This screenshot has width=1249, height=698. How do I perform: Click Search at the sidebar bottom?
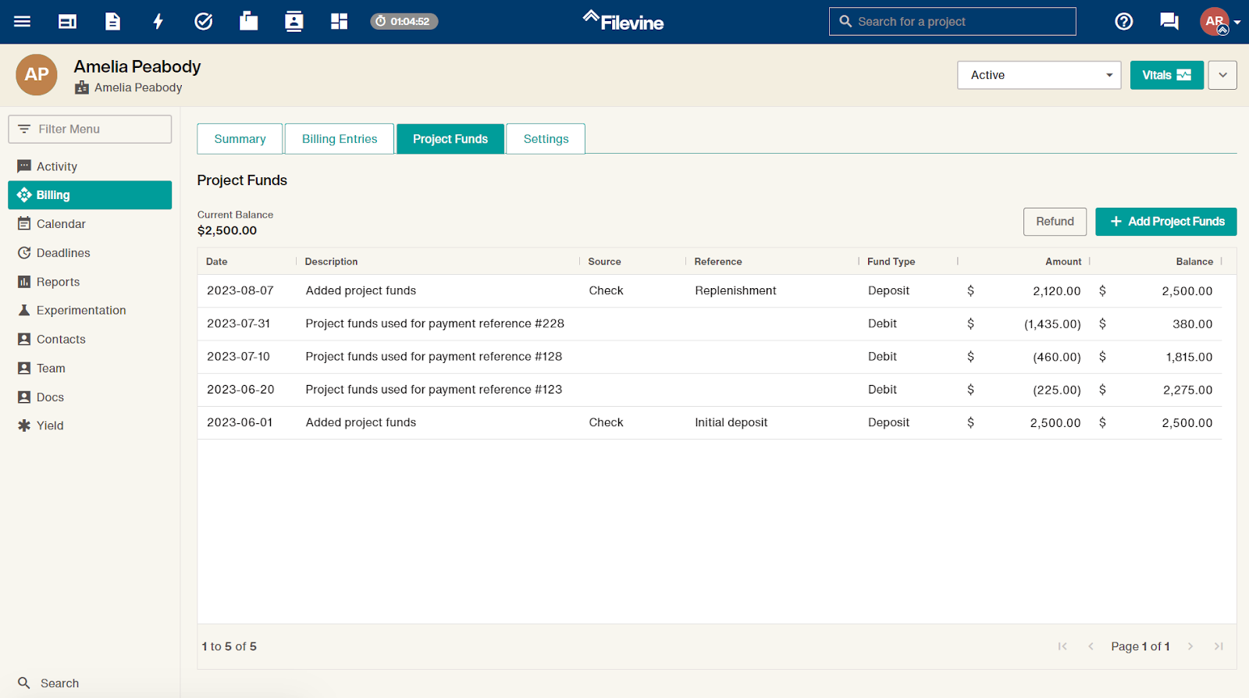point(48,683)
